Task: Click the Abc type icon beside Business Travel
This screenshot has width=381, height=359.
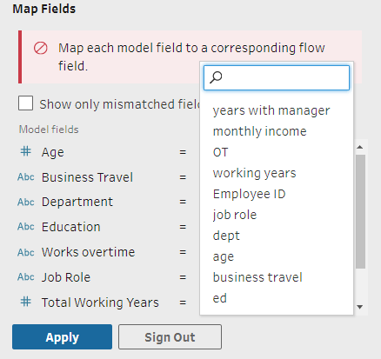Action: [26, 176]
